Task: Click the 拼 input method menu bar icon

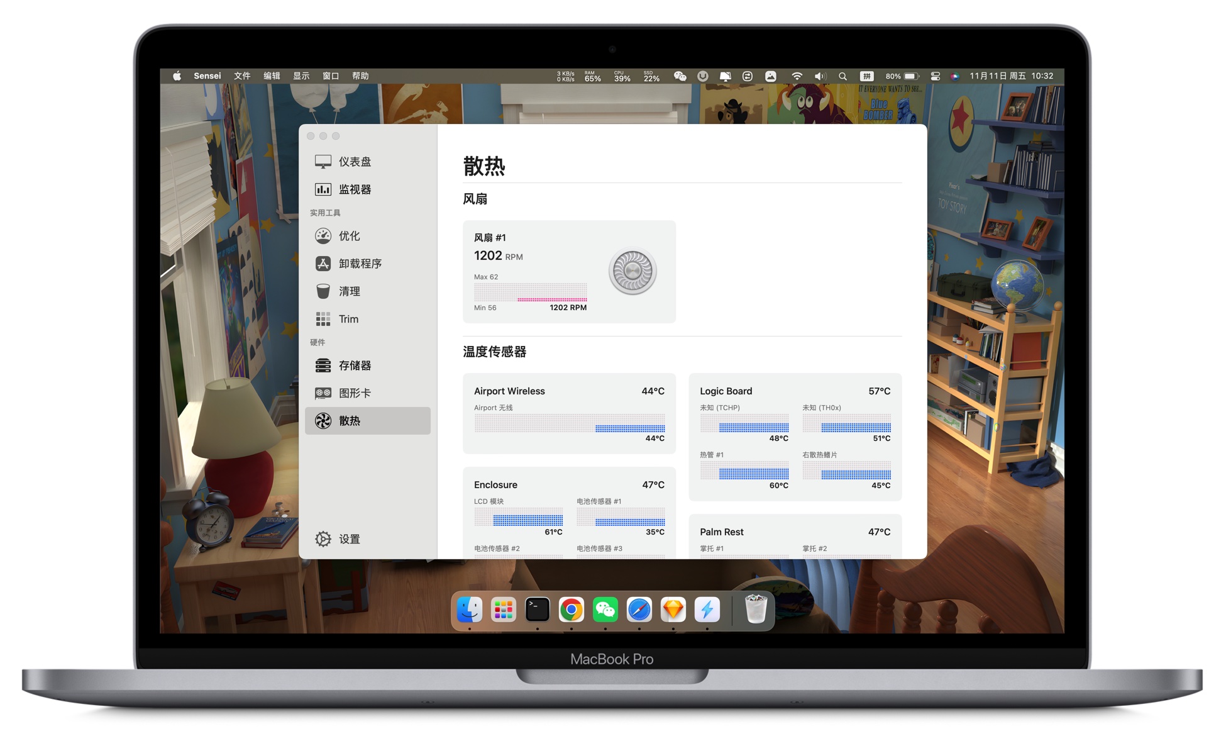Action: tap(866, 76)
